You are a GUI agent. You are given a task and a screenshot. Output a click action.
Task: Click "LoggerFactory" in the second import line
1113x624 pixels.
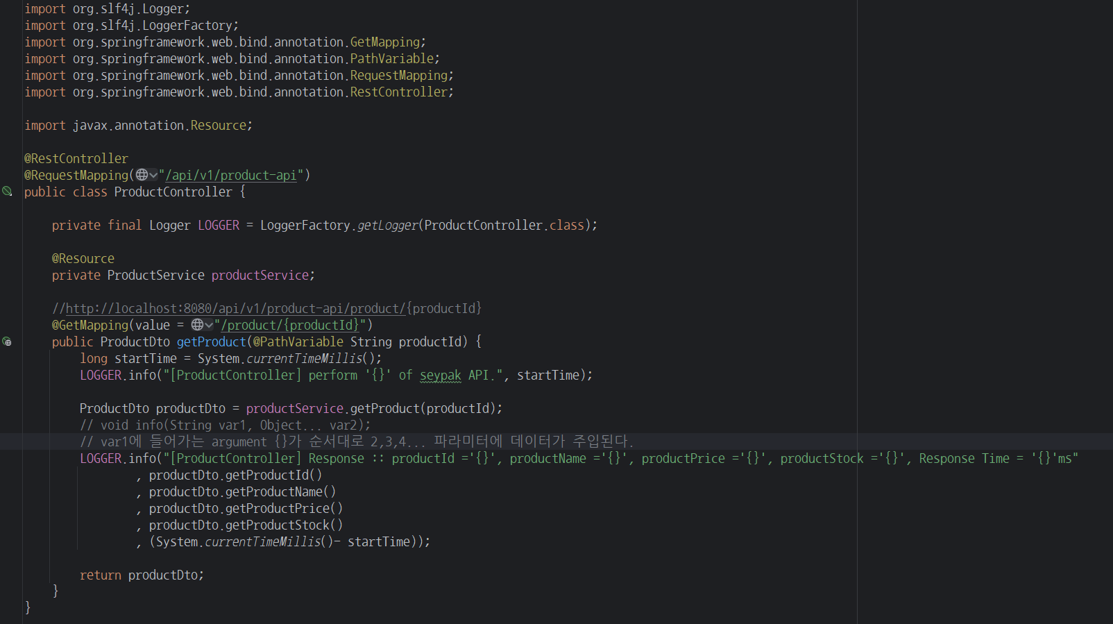[x=187, y=26]
